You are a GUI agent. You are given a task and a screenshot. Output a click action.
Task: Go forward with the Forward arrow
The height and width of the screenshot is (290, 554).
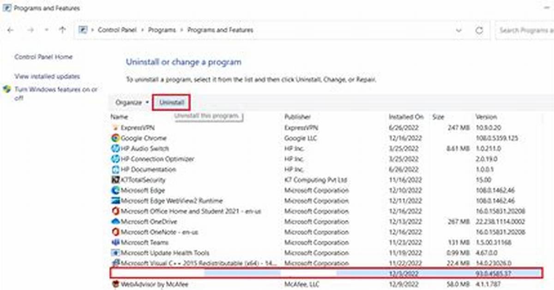tap(30, 30)
